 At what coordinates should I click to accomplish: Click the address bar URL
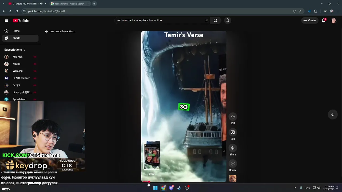pos(46,11)
